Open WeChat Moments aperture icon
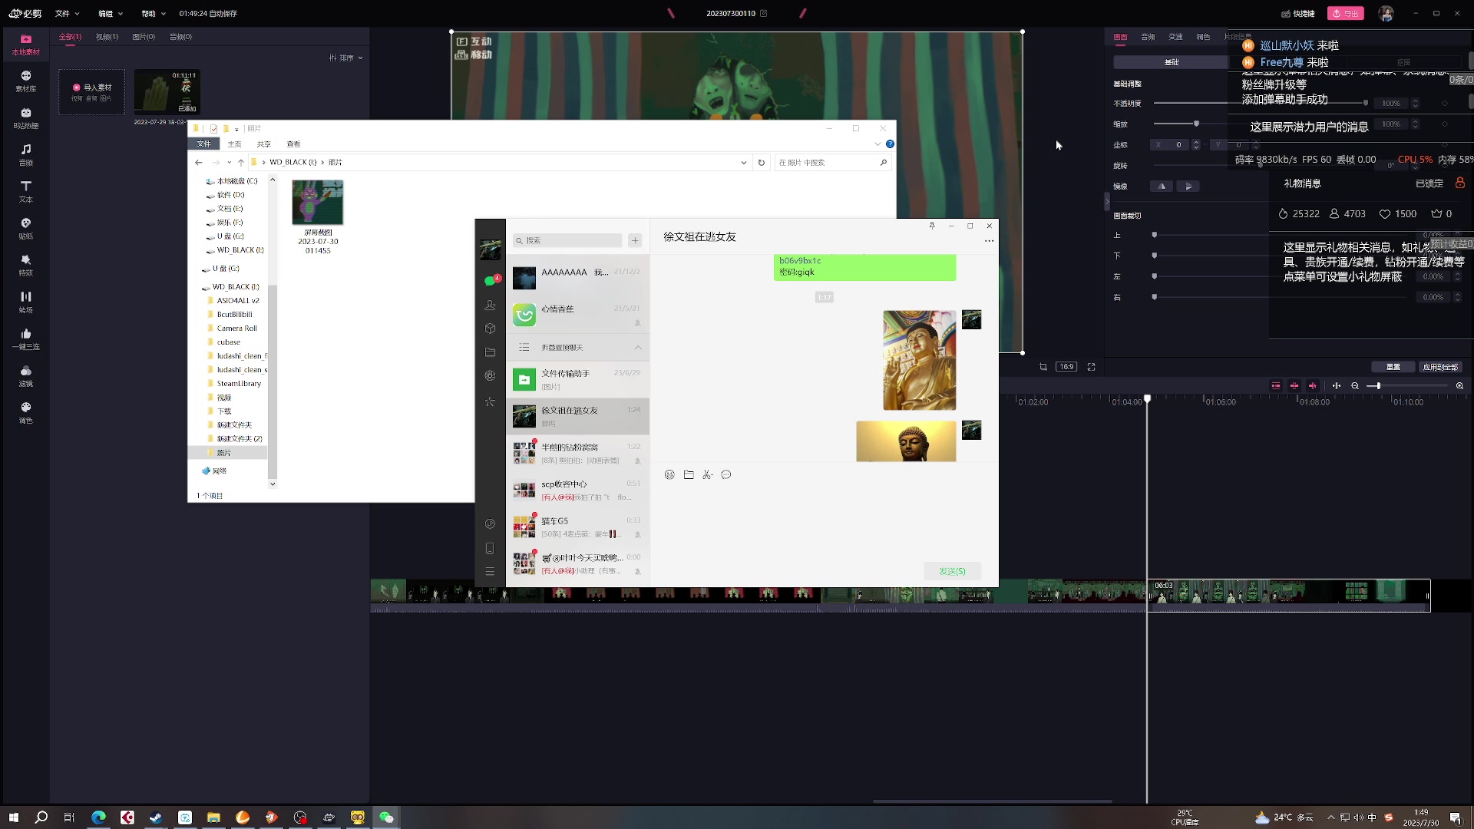This screenshot has height=829, width=1474. click(x=490, y=375)
